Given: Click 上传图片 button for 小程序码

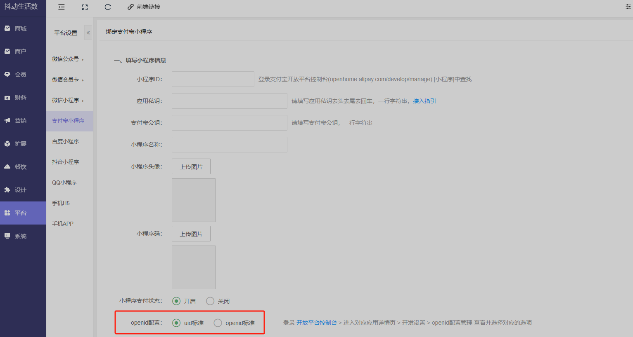Looking at the screenshot, I should coord(191,234).
